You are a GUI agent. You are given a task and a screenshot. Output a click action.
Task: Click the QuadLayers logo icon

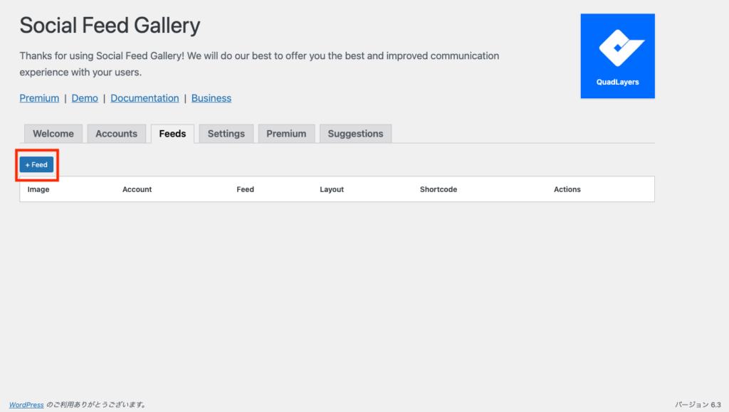tap(617, 56)
